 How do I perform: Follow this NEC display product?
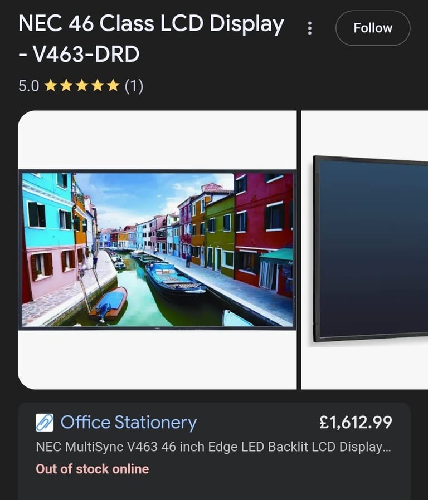pyautogui.click(x=373, y=28)
